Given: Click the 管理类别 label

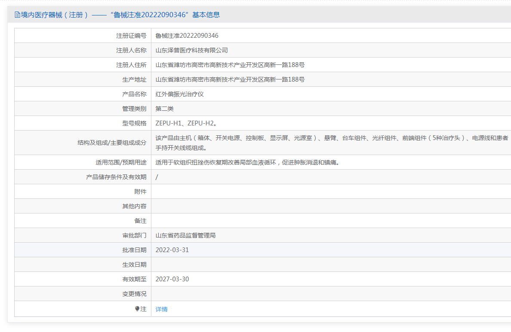Looking at the screenshot, I should tap(134, 109).
